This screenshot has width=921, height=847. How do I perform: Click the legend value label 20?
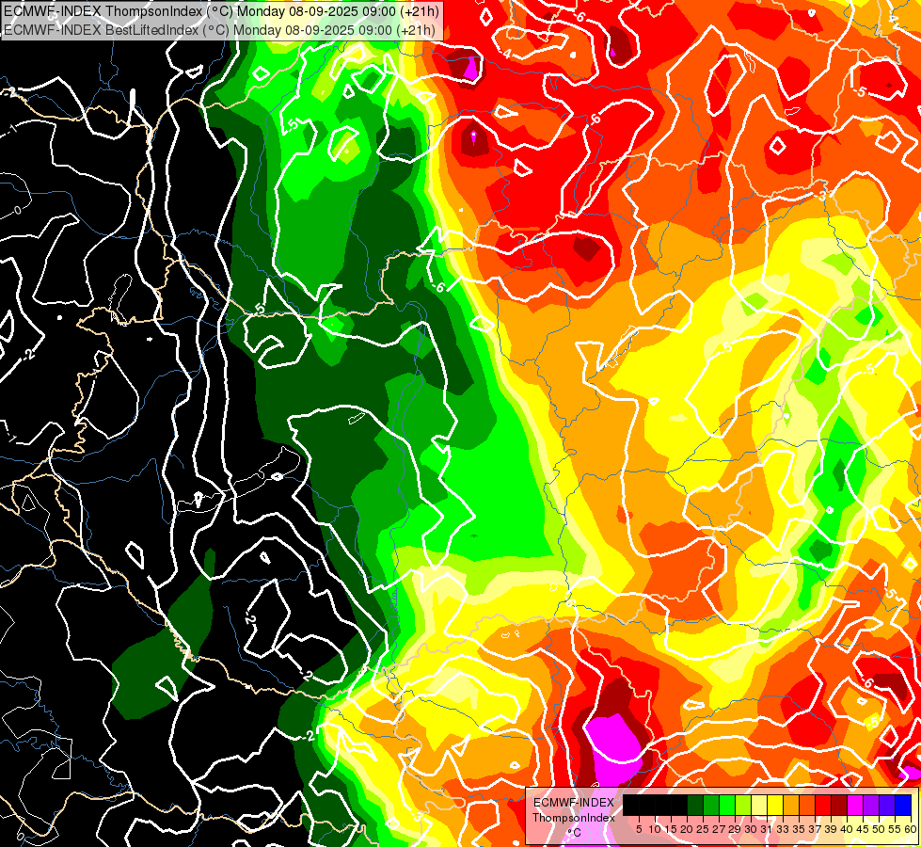pyautogui.click(x=687, y=829)
